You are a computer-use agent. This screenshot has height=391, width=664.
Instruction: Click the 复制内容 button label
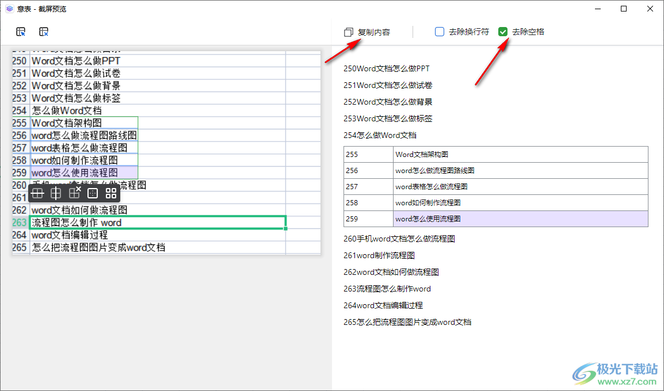point(374,32)
